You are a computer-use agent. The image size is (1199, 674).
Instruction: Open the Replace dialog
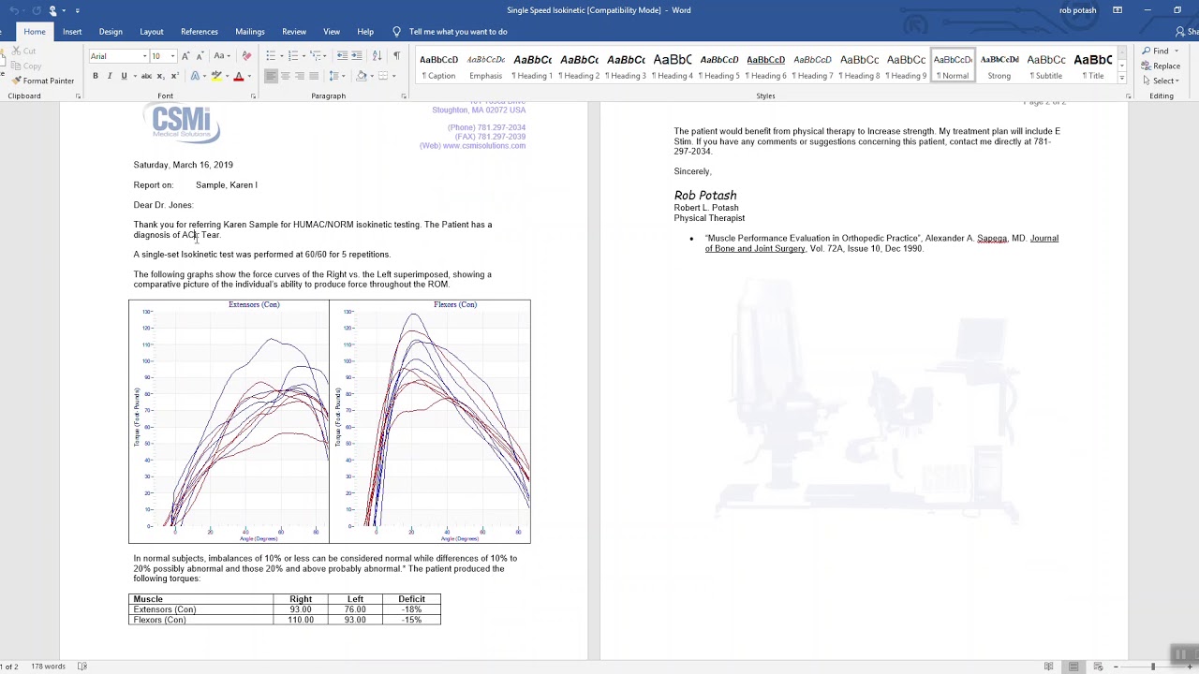[x=1161, y=66]
